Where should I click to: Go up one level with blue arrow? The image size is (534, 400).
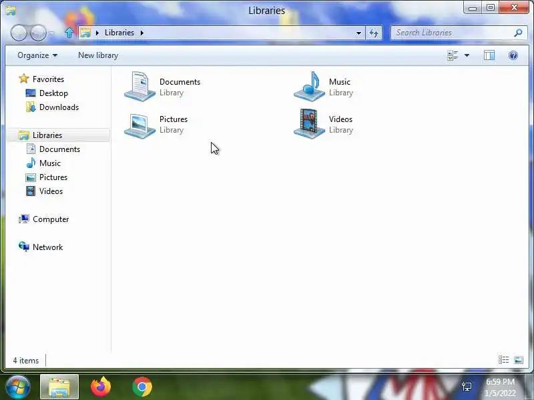click(69, 33)
